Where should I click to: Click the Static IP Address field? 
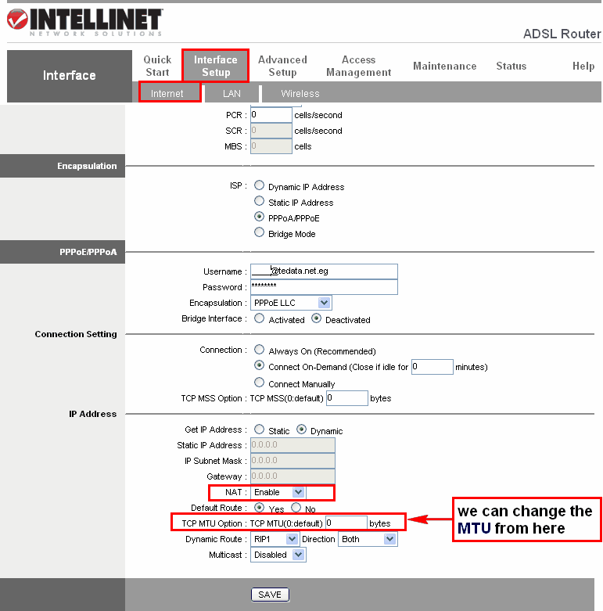293,445
